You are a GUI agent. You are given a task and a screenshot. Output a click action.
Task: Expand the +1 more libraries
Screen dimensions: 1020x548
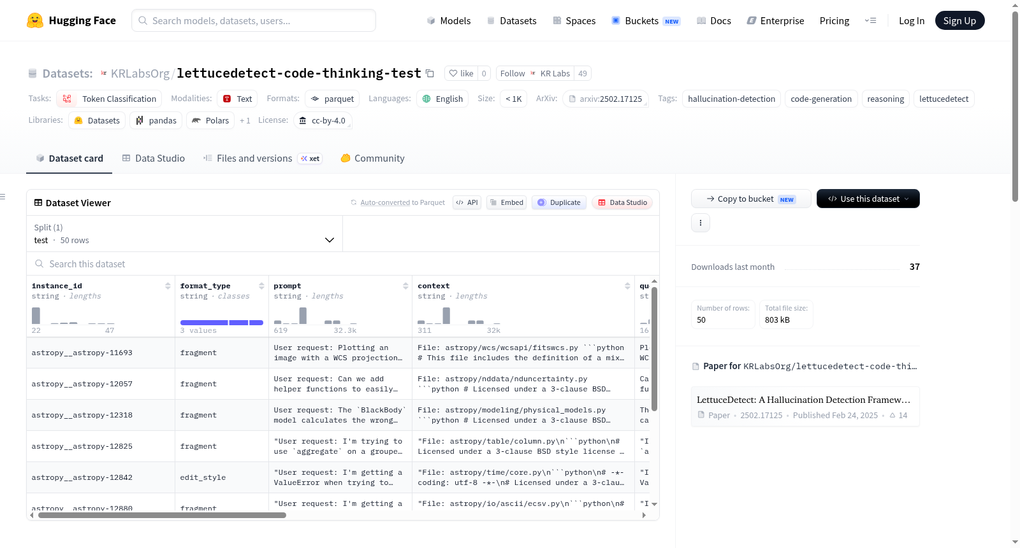pos(245,120)
